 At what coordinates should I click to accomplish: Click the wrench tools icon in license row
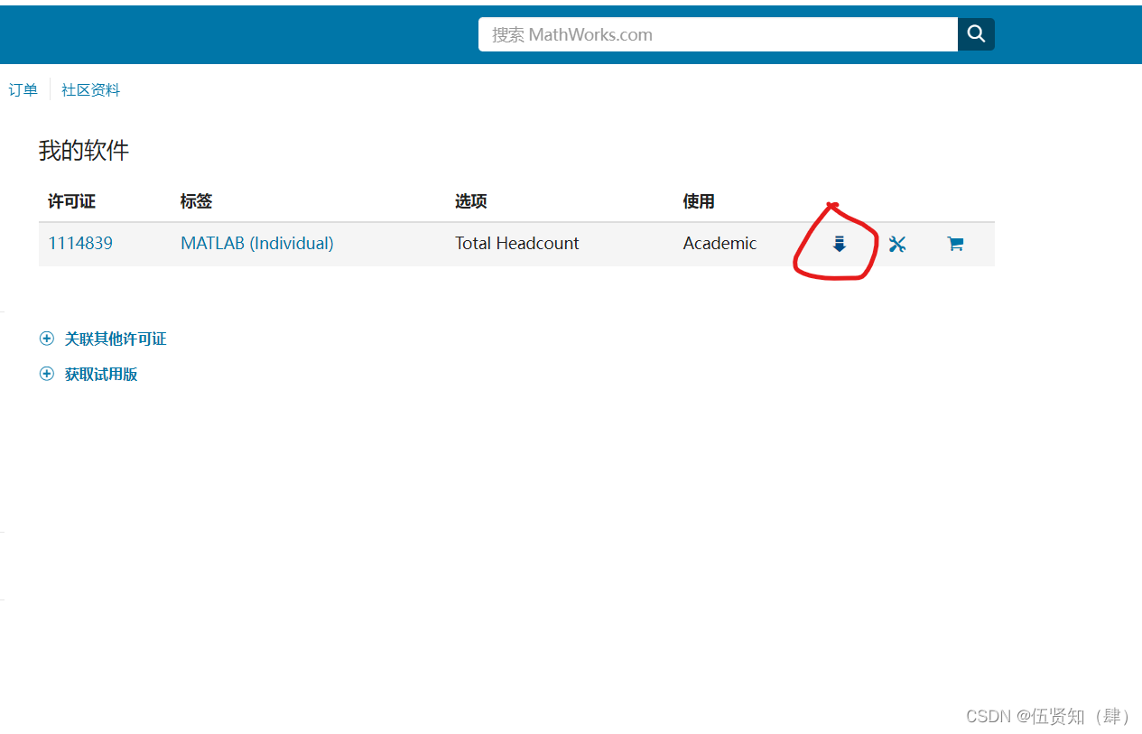point(897,244)
